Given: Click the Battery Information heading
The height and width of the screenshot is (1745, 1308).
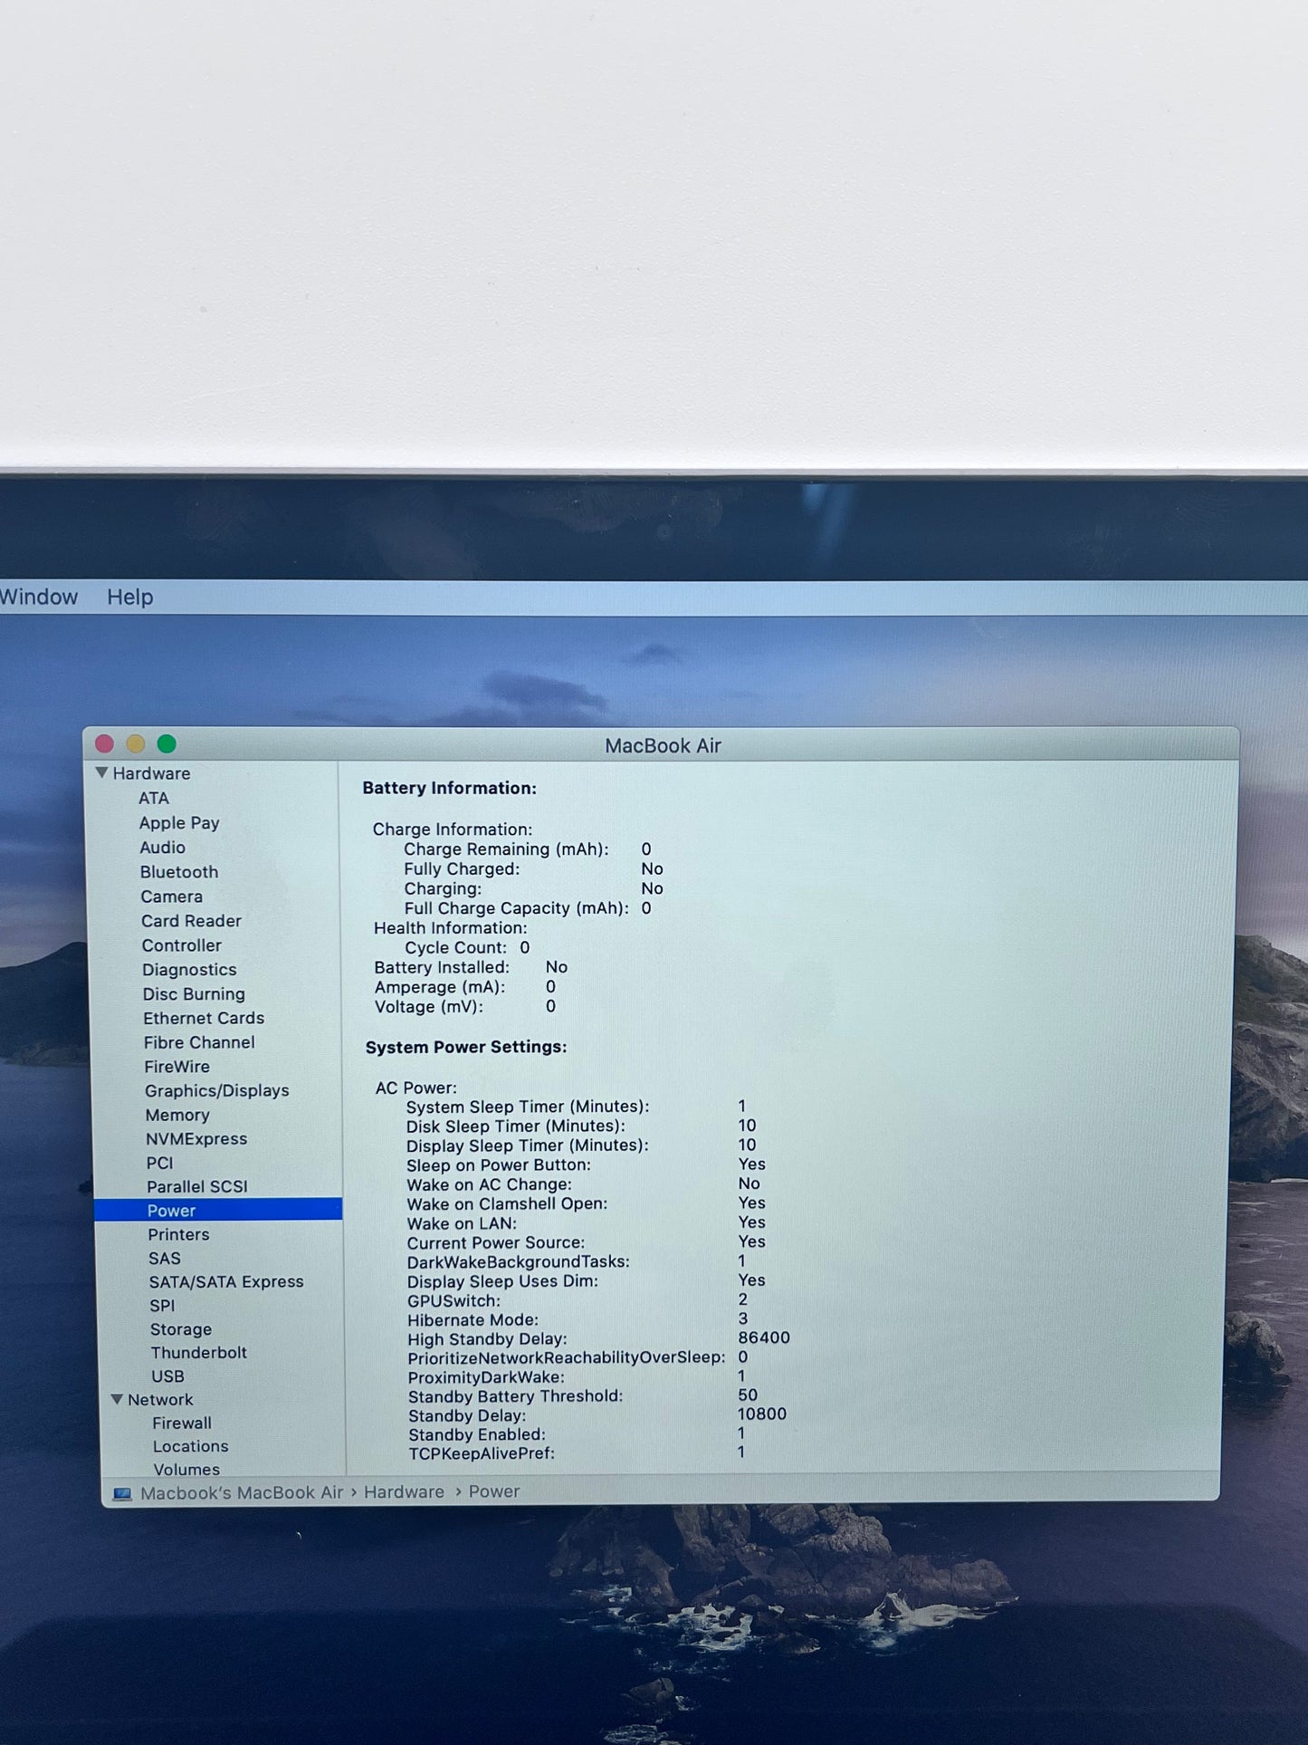Looking at the screenshot, I should click(x=450, y=788).
